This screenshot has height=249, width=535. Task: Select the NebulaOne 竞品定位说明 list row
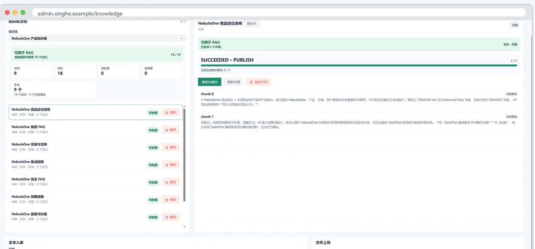(x=96, y=112)
